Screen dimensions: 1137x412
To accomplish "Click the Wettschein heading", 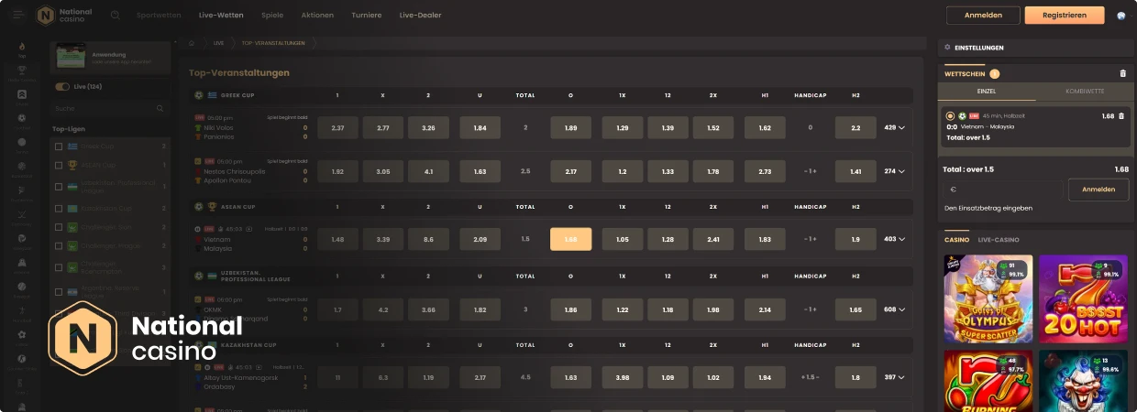I will (x=965, y=73).
